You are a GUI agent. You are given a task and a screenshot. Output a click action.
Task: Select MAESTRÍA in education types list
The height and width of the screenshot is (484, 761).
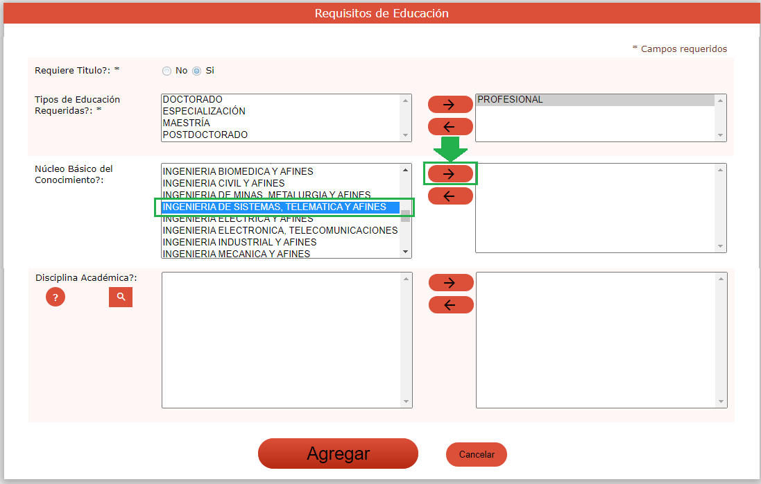tap(186, 123)
